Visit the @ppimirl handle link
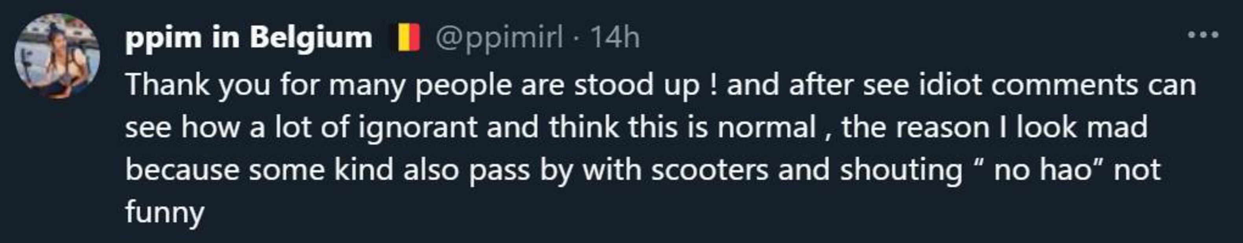Screen dimensions: 1243x243 (x=499, y=37)
